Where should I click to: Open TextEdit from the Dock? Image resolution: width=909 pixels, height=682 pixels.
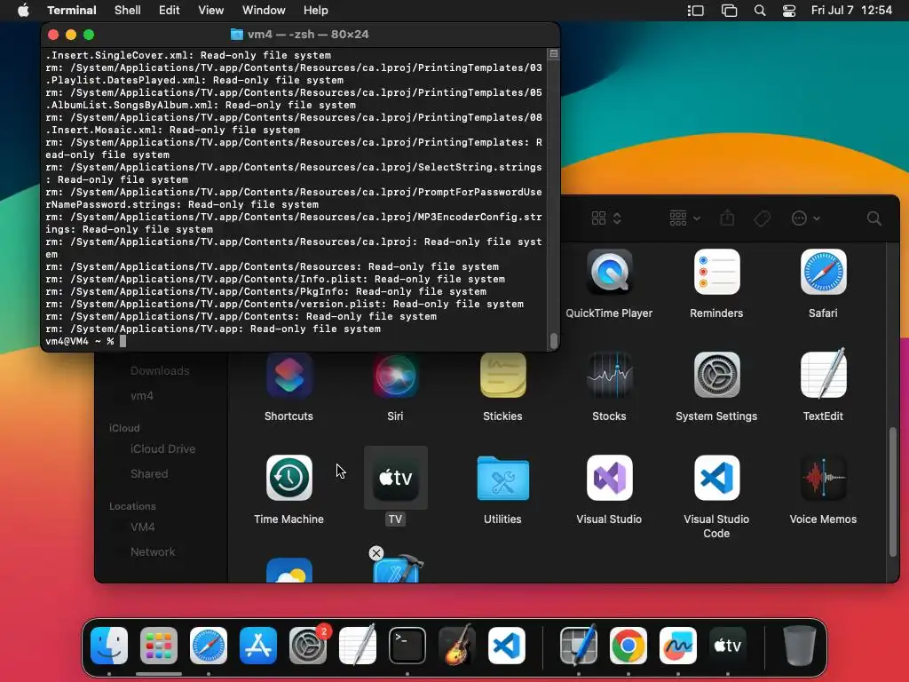358,646
